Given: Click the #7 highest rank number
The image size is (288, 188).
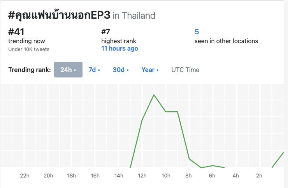Looking at the screenshot, I should point(106,32).
